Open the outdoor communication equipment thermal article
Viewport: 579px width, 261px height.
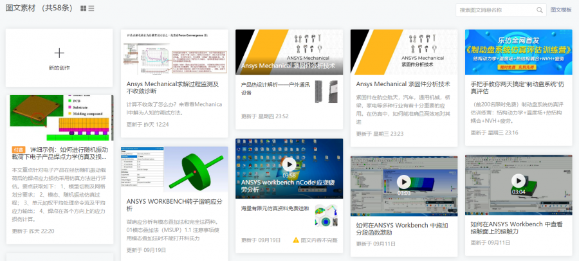coord(275,87)
